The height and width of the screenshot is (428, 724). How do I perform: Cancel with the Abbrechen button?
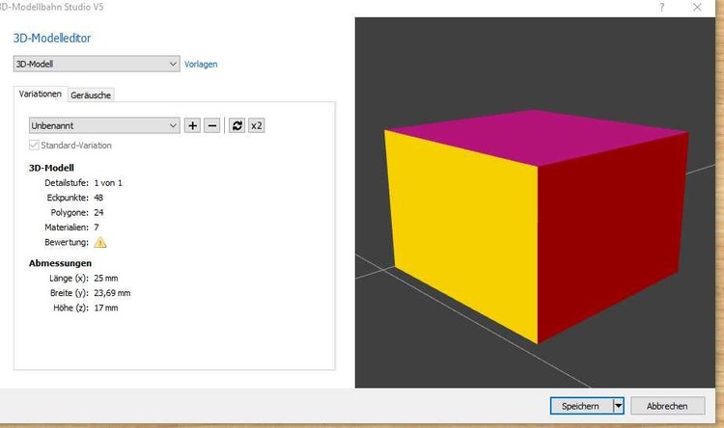click(667, 406)
